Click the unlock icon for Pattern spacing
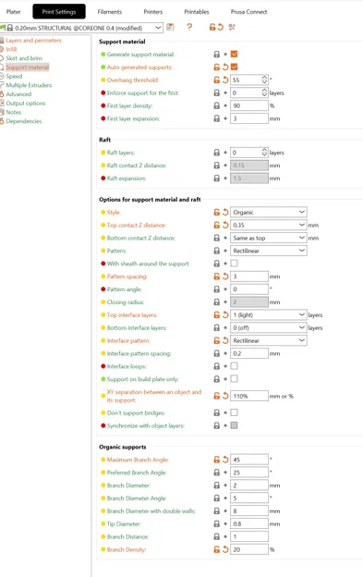 coord(217,276)
